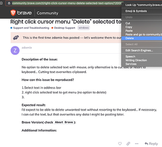Open the three-dots more actions menu
This screenshot has height=147, width=162.
(x=137, y=143)
